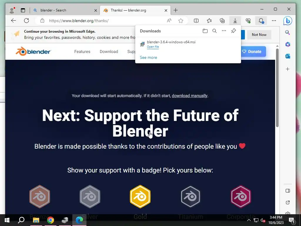This screenshot has height=226, width=301.
Task: Search downloads magnifier icon
Action: tap(214, 31)
